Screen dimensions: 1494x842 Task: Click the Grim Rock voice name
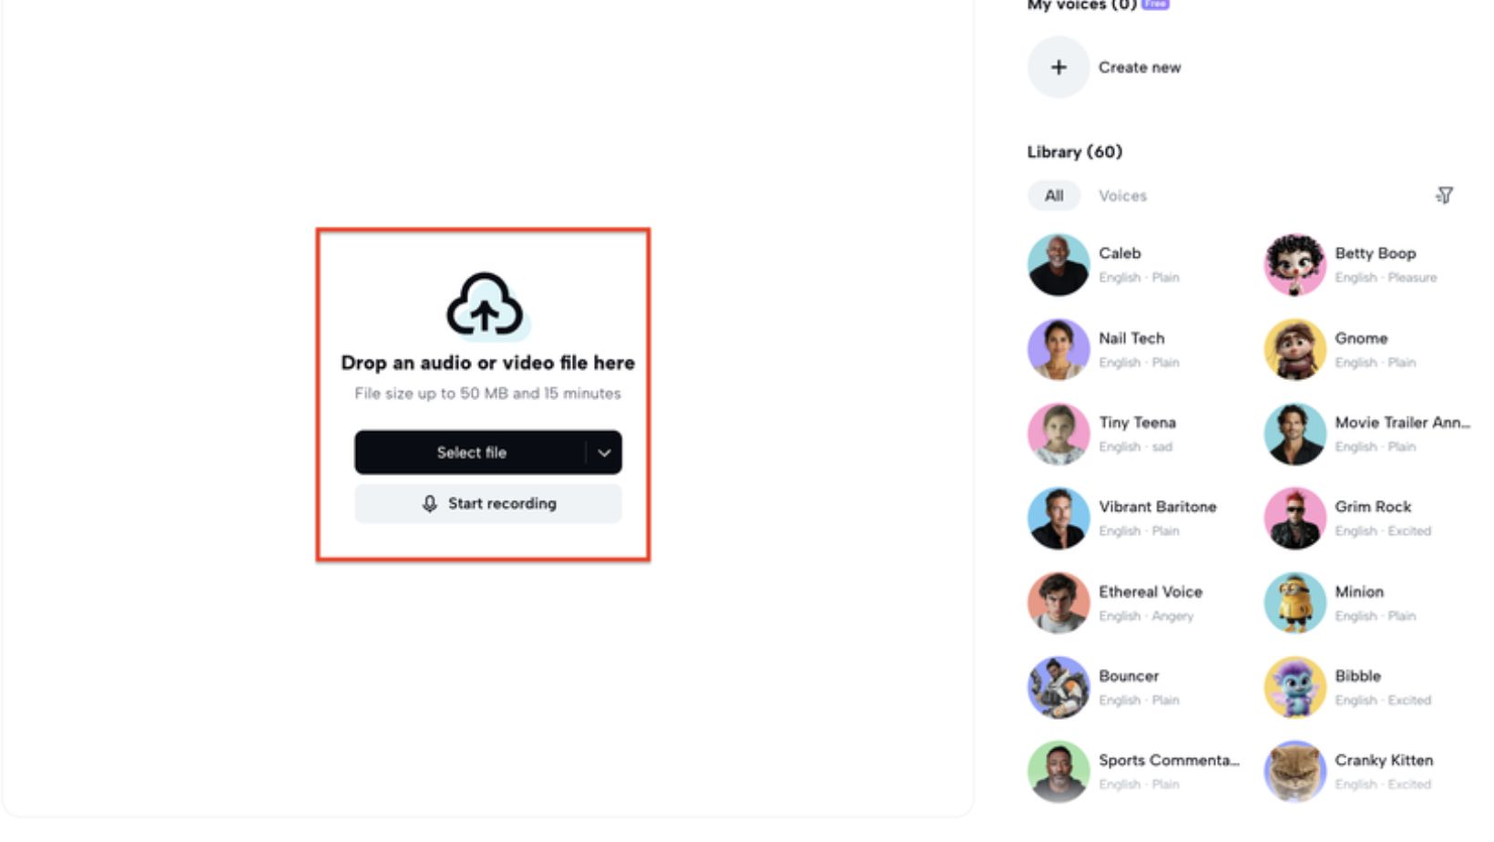click(1373, 507)
